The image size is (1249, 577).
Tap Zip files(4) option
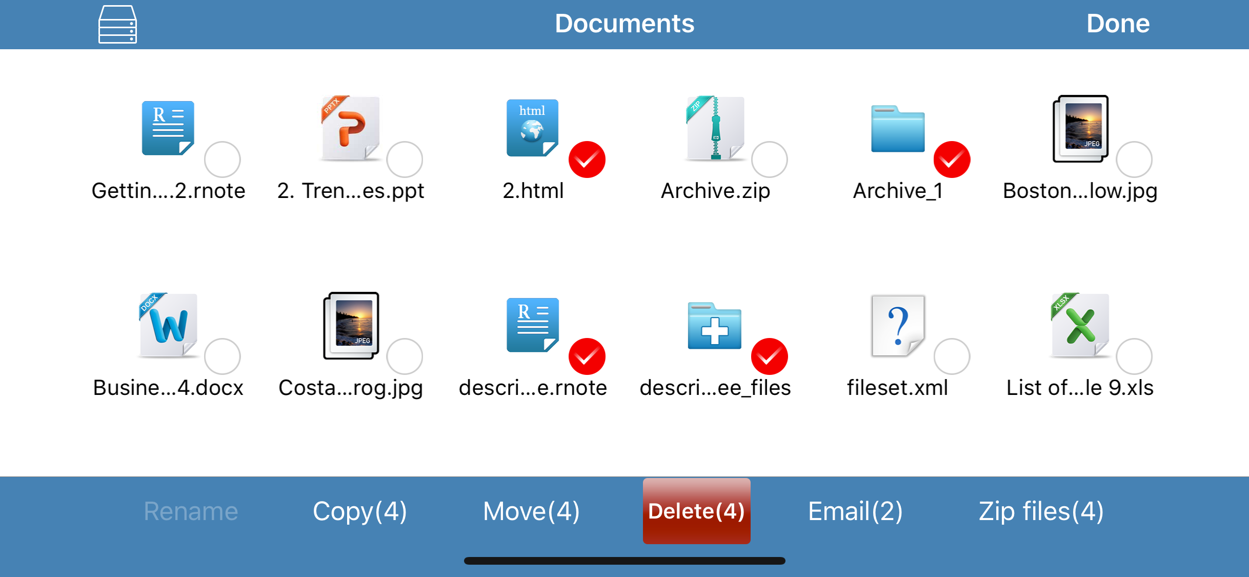coord(1041,511)
